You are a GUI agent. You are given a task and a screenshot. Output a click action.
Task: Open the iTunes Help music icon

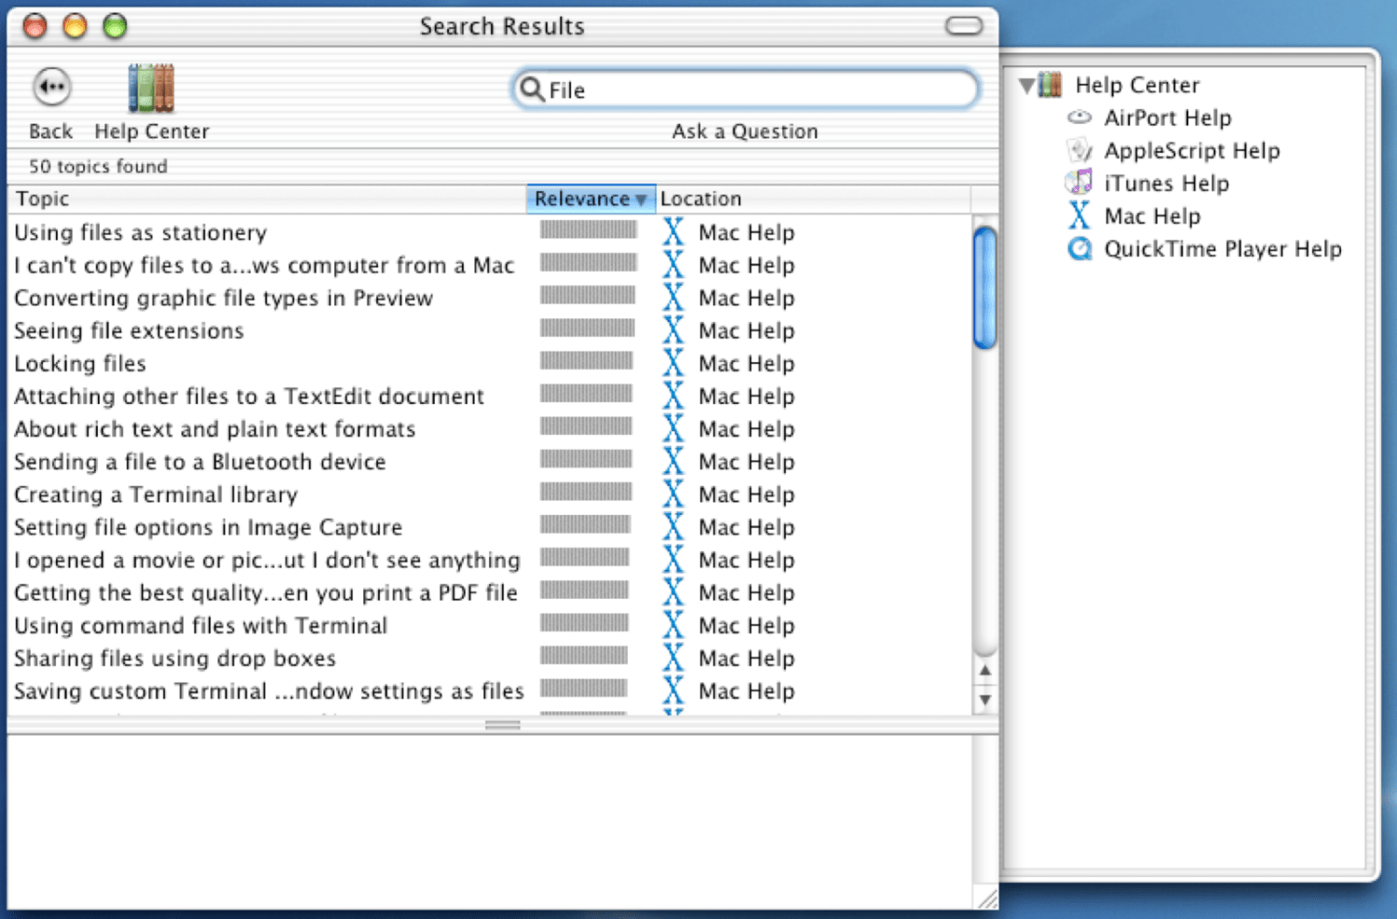coord(1079,182)
